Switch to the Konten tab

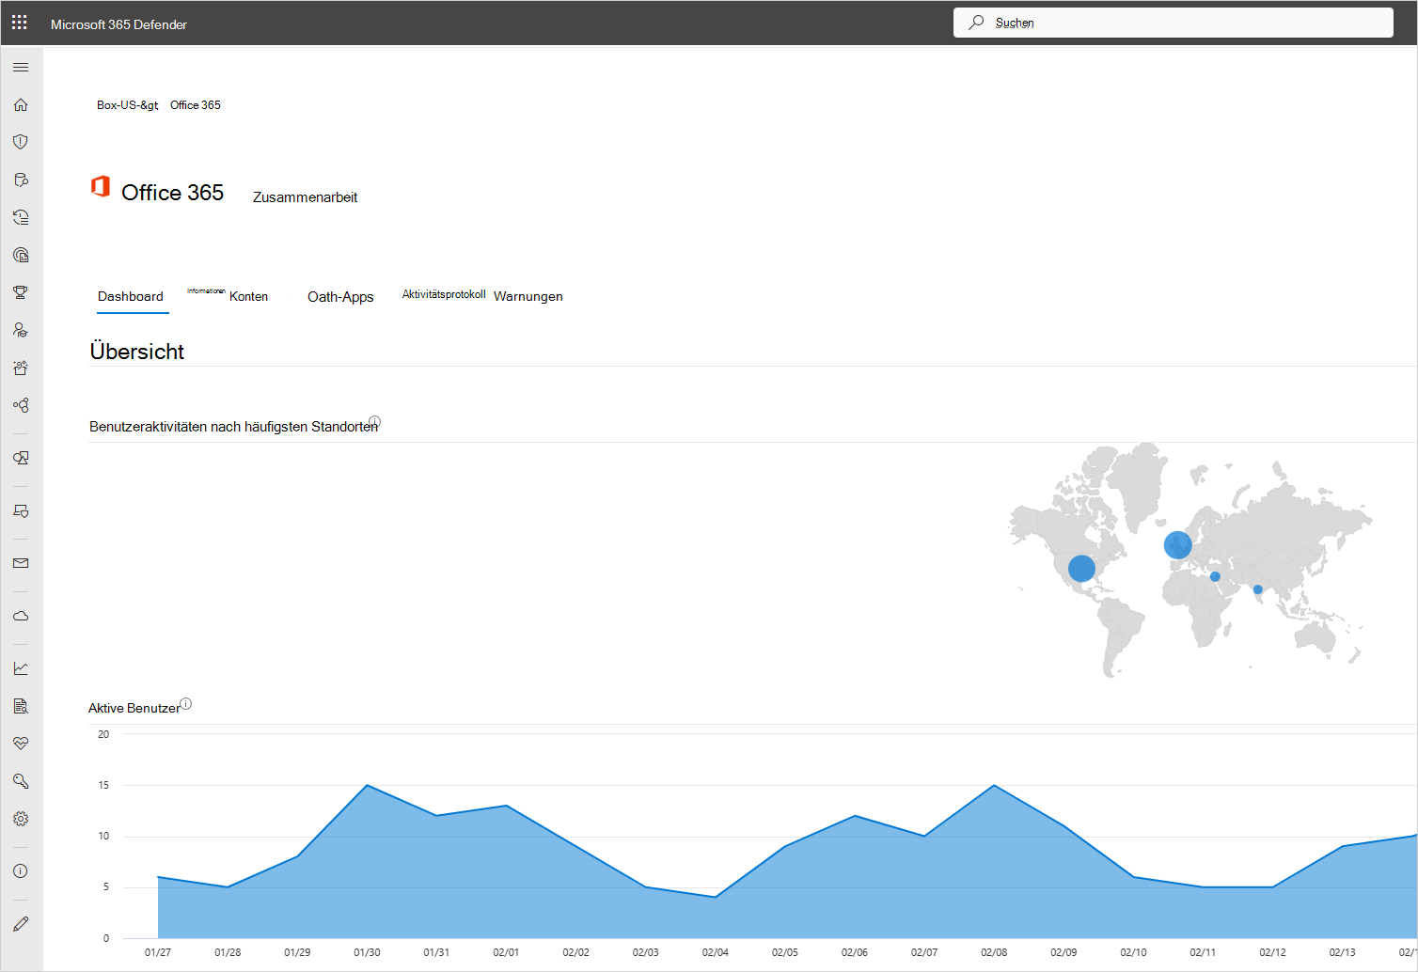[x=248, y=296]
